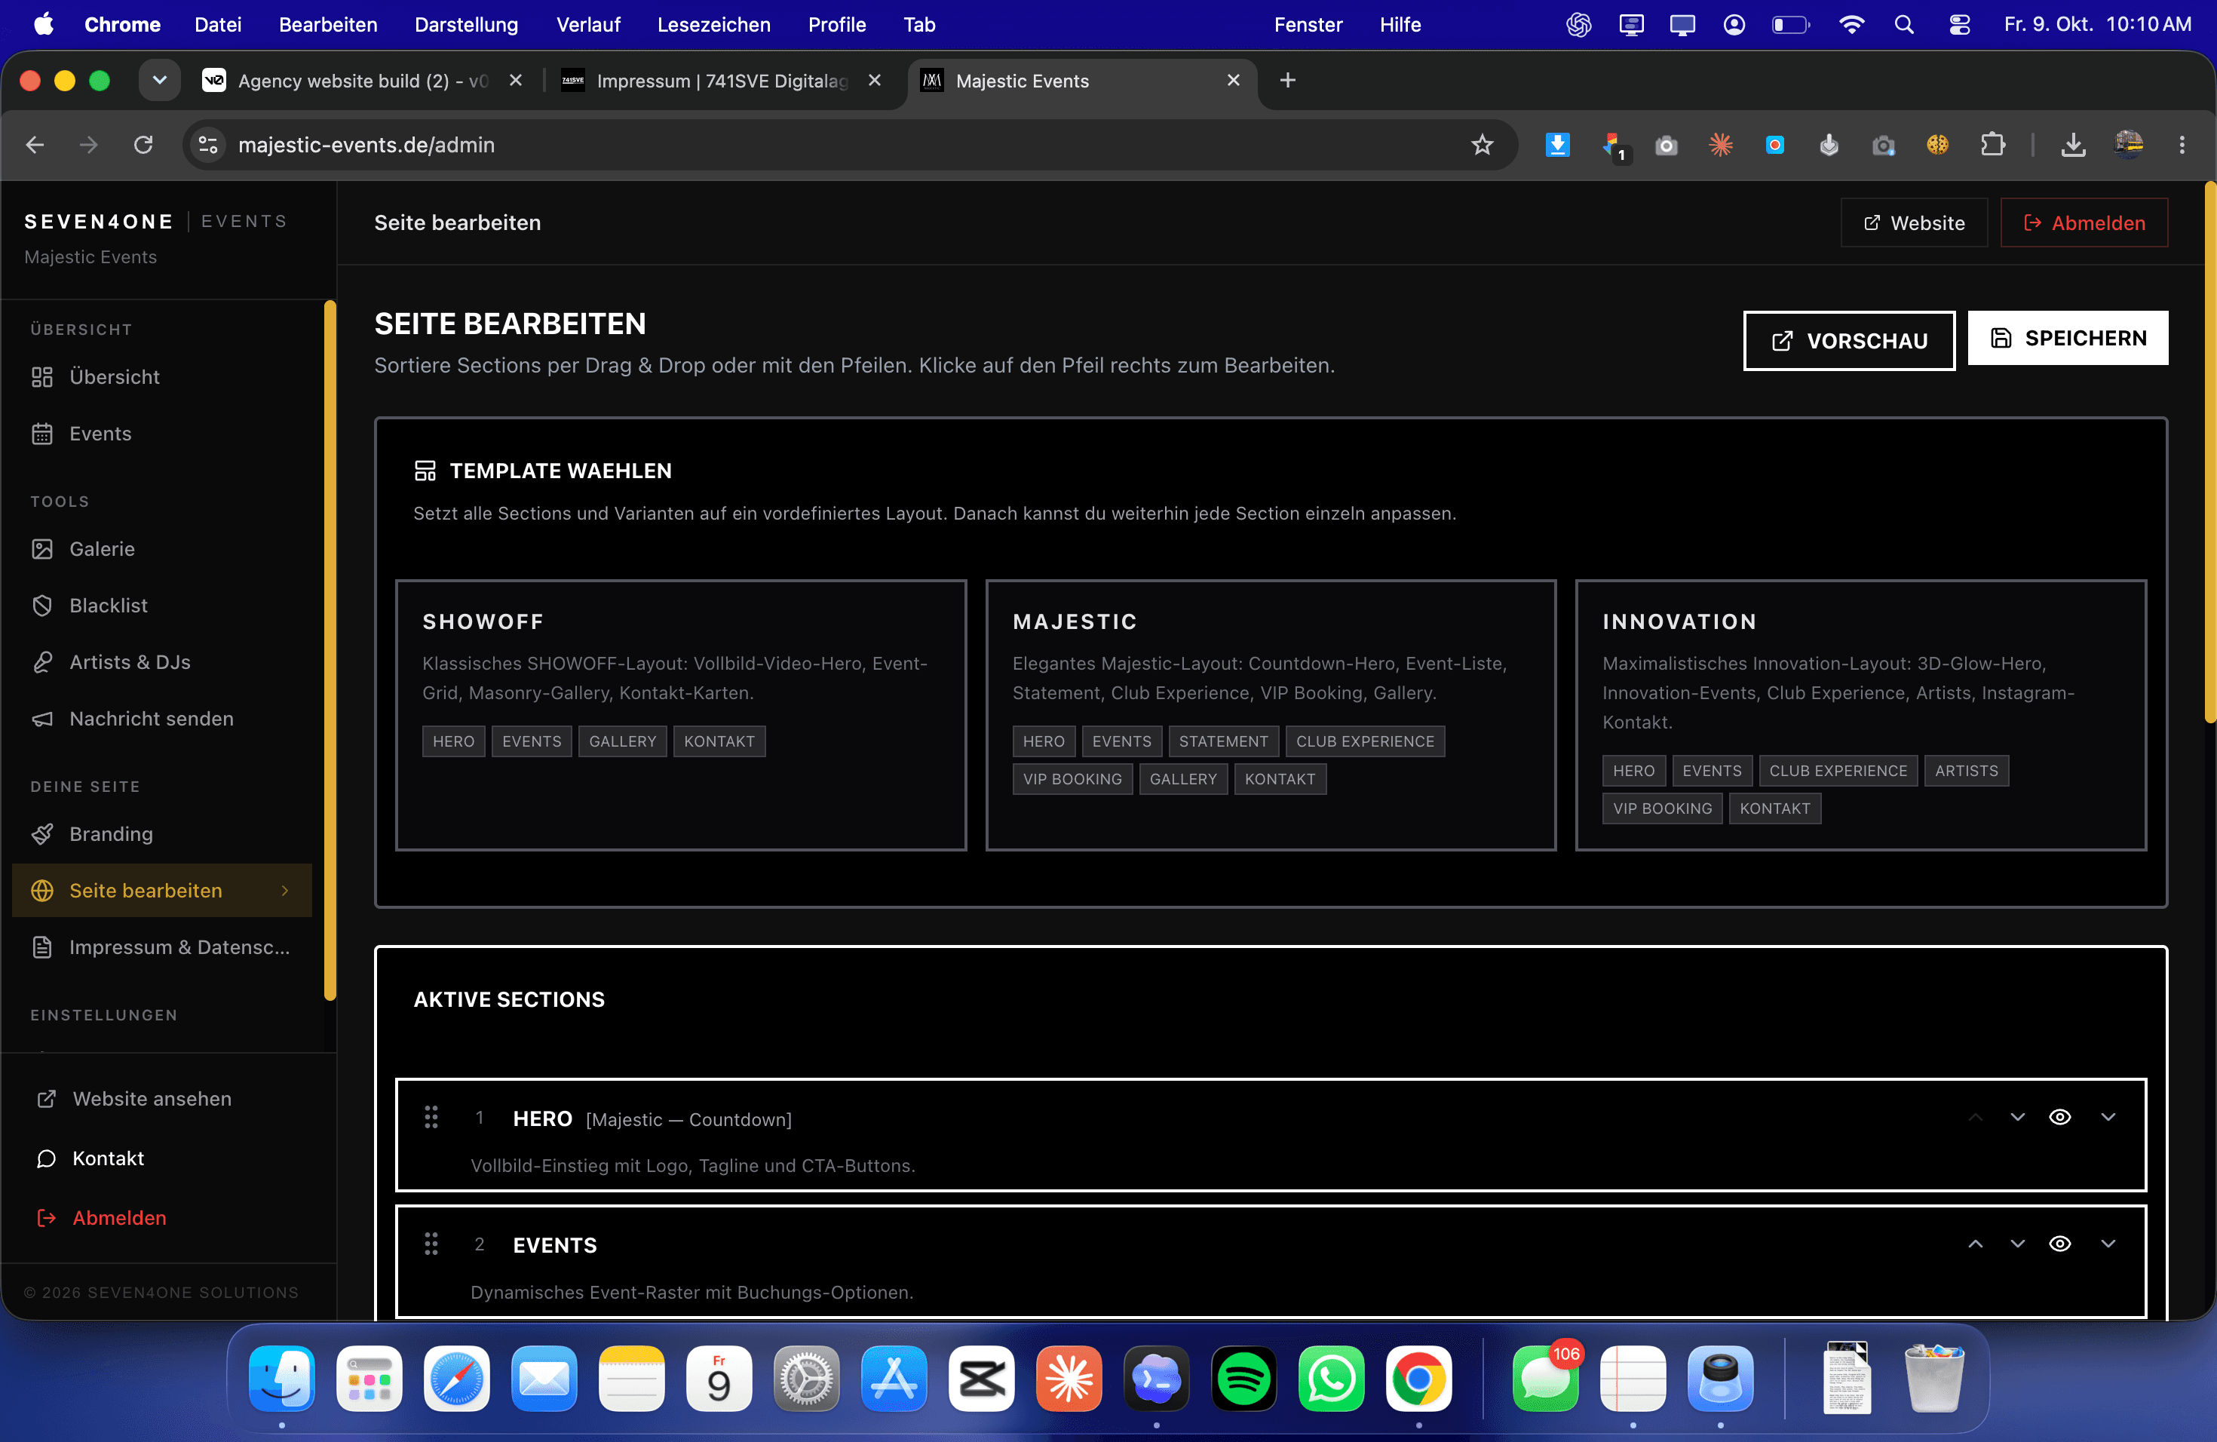Open the Chrome profile avatar

(2129, 144)
